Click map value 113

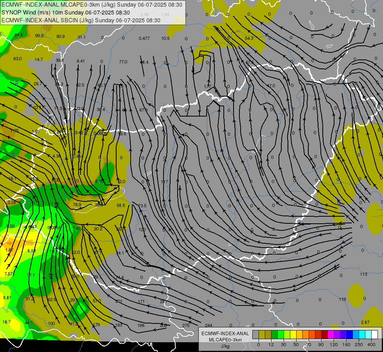363,274
